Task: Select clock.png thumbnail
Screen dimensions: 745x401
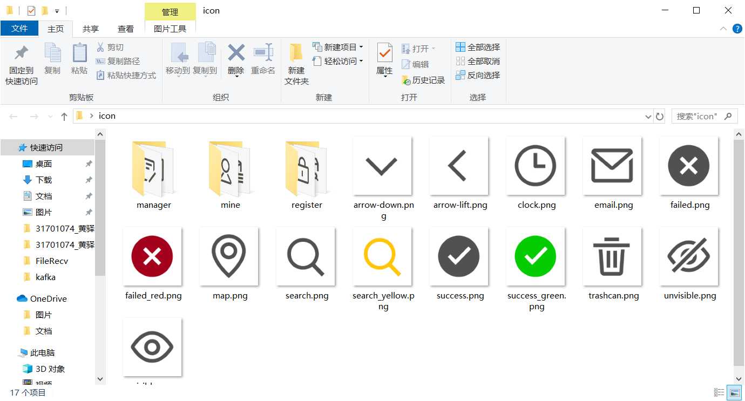Action: [x=536, y=165]
